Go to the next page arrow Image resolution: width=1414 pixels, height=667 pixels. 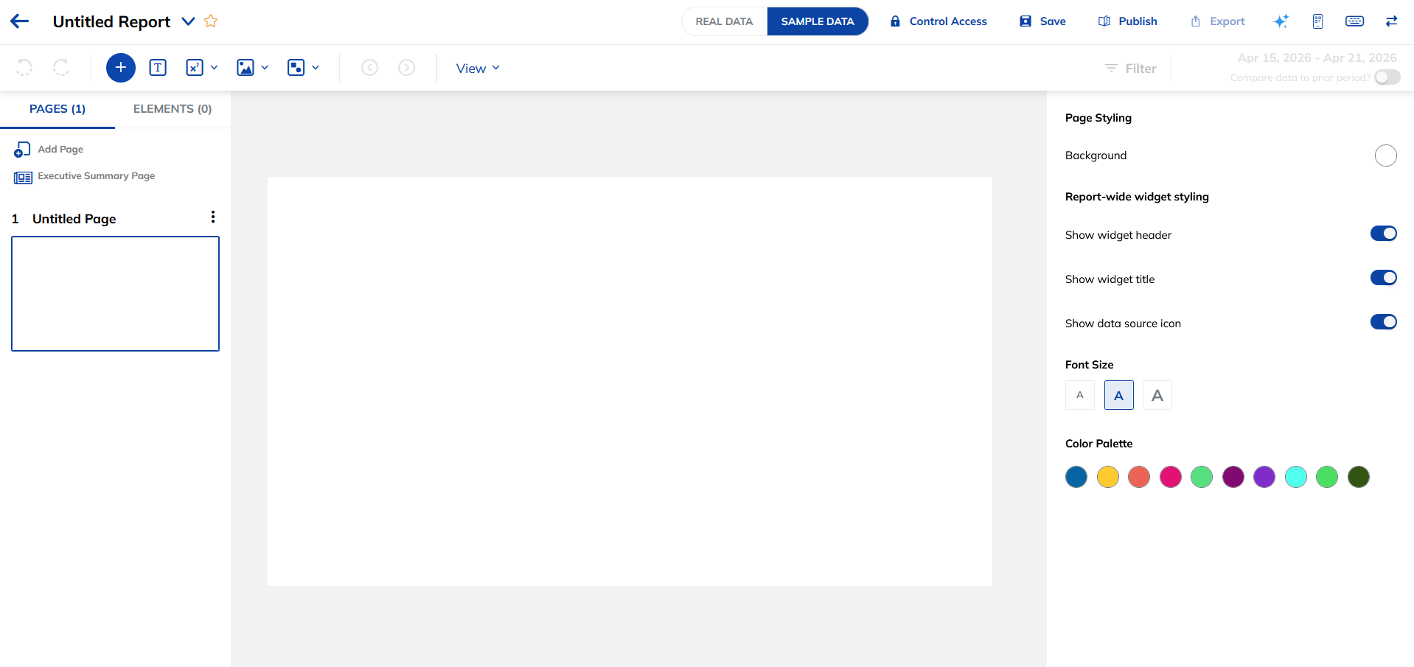[407, 68]
